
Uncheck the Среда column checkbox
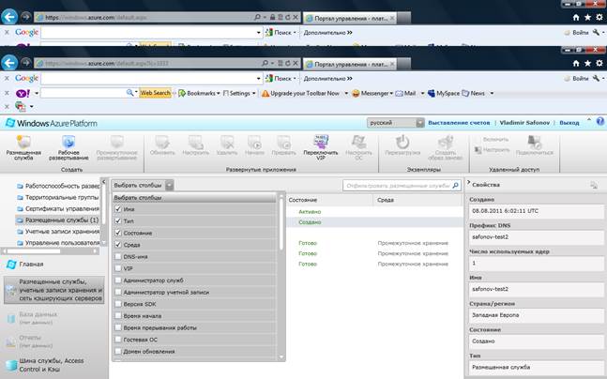click(118, 244)
